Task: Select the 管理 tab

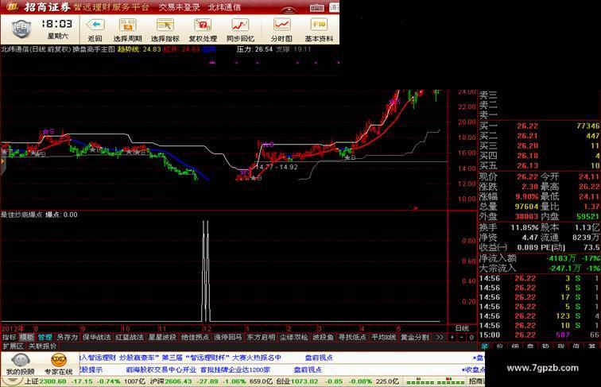Action: (x=45, y=337)
